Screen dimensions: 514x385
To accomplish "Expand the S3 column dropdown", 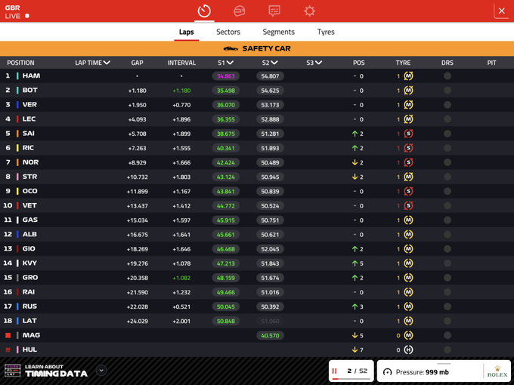I will point(319,63).
